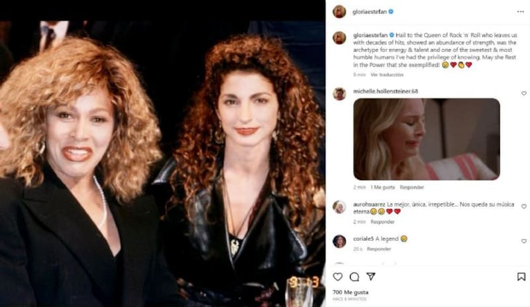Share post via paper plane icon
The height and width of the screenshot is (307, 530).
coord(371,276)
